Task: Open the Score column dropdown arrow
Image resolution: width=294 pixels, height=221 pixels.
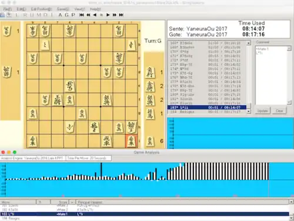Action: (72, 202)
